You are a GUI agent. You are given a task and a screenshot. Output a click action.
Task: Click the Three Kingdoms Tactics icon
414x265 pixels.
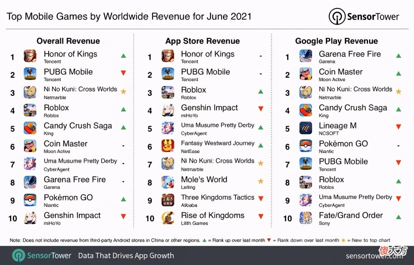pos(168,200)
